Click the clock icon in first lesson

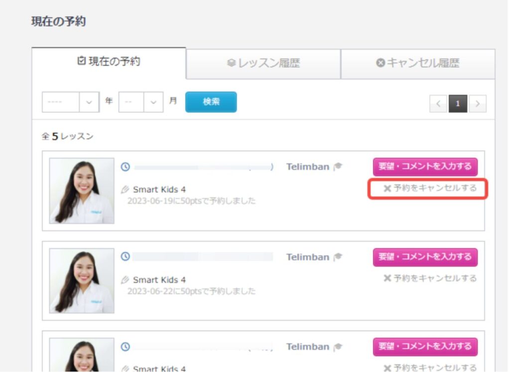coord(126,167)
